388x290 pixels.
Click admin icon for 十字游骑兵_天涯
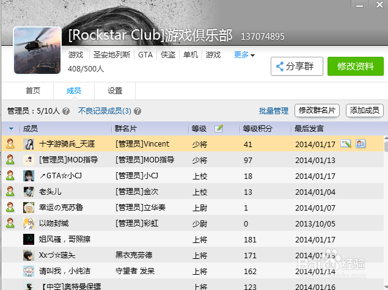pyautogui.click(x=10, y=143)
